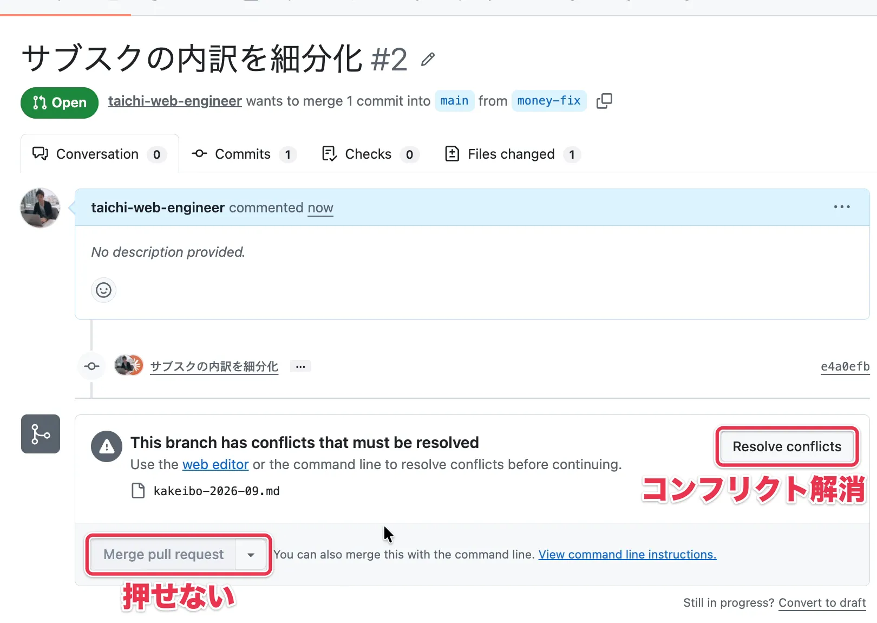Add a reaction with the smiley icon
877x623 pixels.
pos(103,290)
